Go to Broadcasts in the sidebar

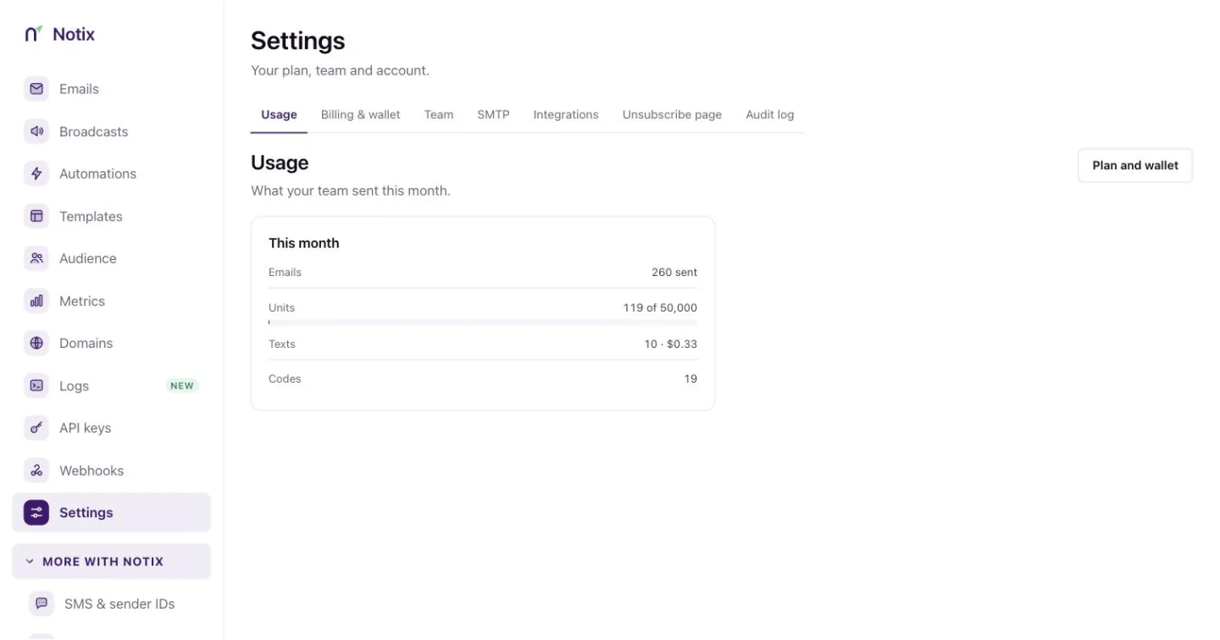coord(111,131)
